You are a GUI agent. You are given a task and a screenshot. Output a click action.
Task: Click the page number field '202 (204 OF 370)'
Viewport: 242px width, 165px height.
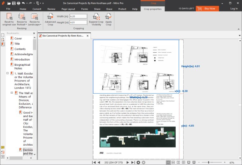(x=114, y=162)
